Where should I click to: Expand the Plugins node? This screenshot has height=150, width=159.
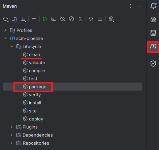click(x=12, y=127)
